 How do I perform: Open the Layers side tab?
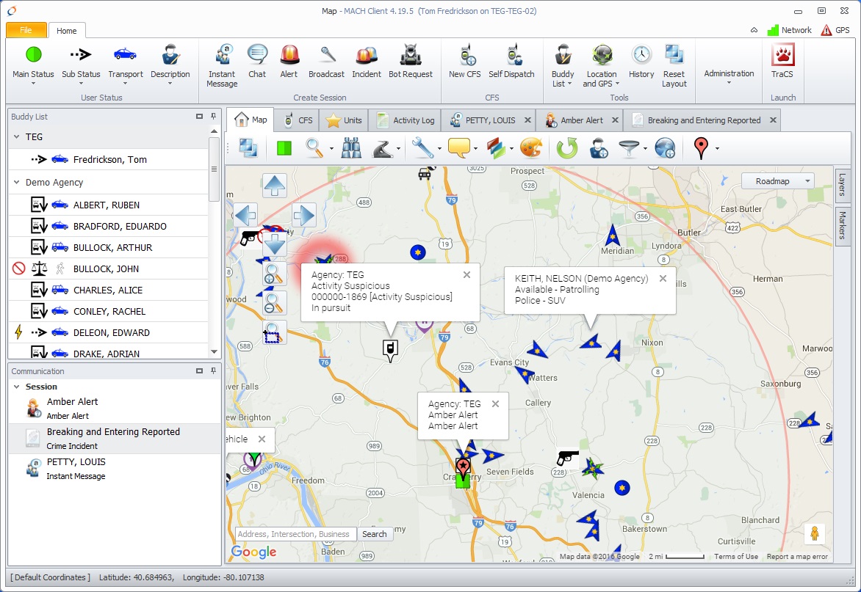tap(842, 184)
